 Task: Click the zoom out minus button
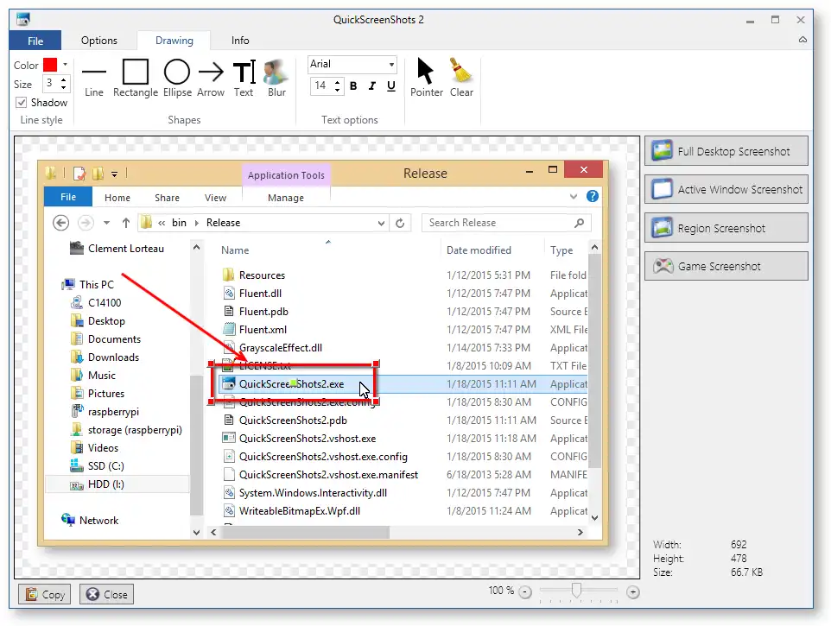coord(524,592)
